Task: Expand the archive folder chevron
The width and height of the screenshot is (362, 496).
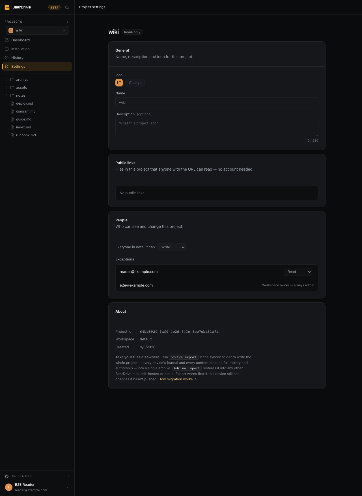Action: [x=7, y=80]
